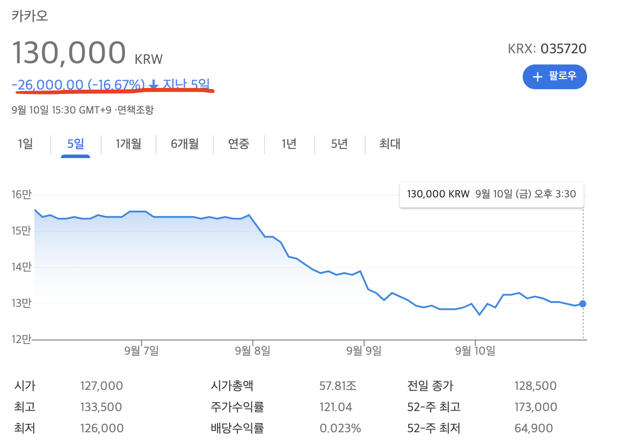The width and height of the screenshot is (626, 446).
Task: Click the 15만 y-axis label
Action: tap(22, 231)
